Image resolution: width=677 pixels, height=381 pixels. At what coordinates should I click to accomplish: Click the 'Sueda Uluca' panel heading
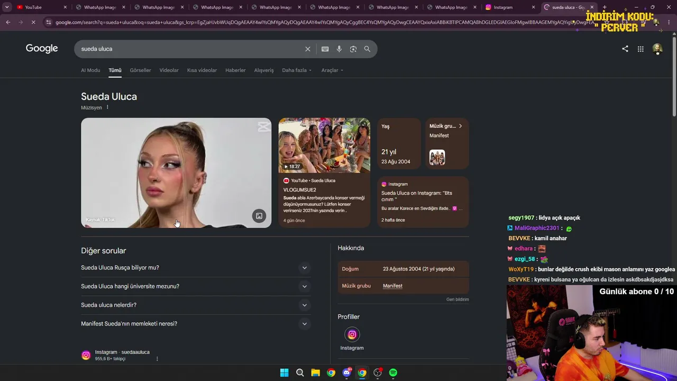pos(109,96)
